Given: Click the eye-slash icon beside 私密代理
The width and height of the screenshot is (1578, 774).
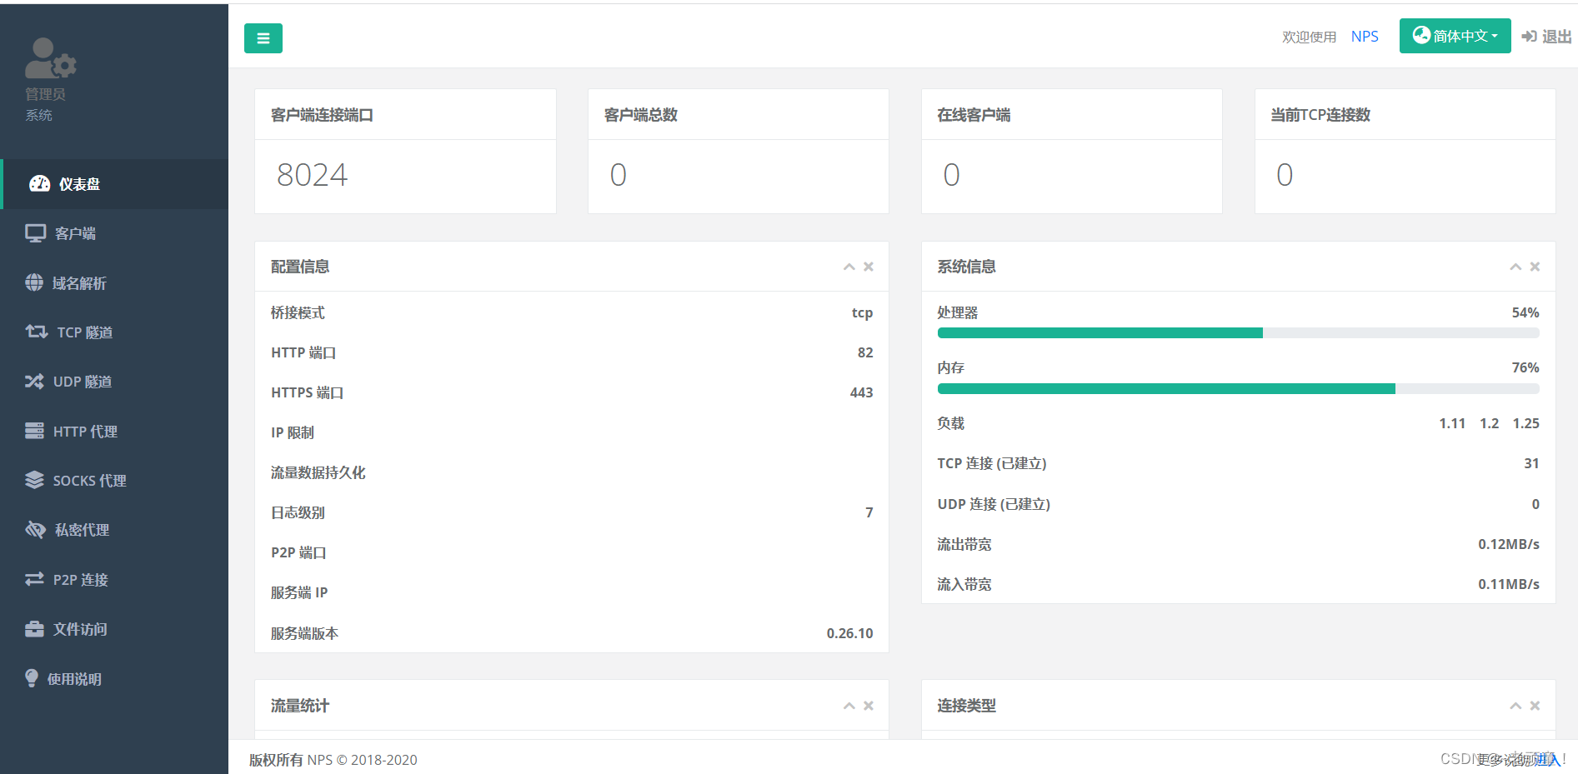Looking at the screenshot, I should pyautogui.click(x=35, y=529).
